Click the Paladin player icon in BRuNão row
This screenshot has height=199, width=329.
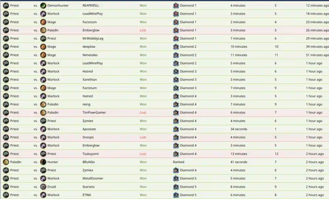click(x=6, y=162)
